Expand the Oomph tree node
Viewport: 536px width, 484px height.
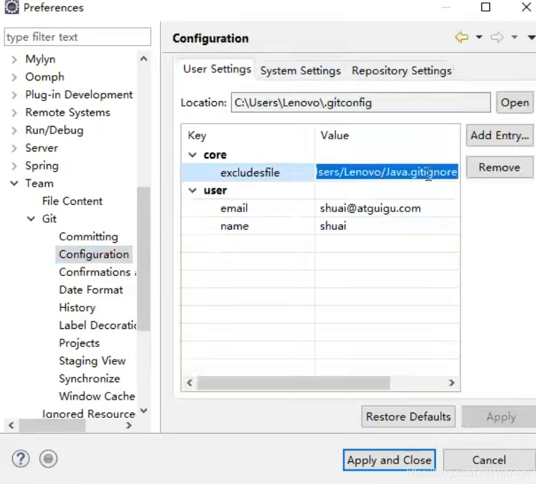(x=14, y=78)
